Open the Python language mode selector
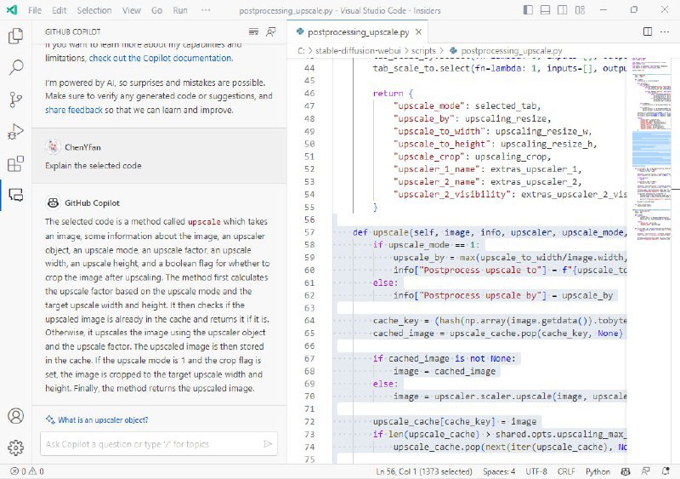This screenshot has height=479, width=680. pyautogui.click(x=598, y=470)
